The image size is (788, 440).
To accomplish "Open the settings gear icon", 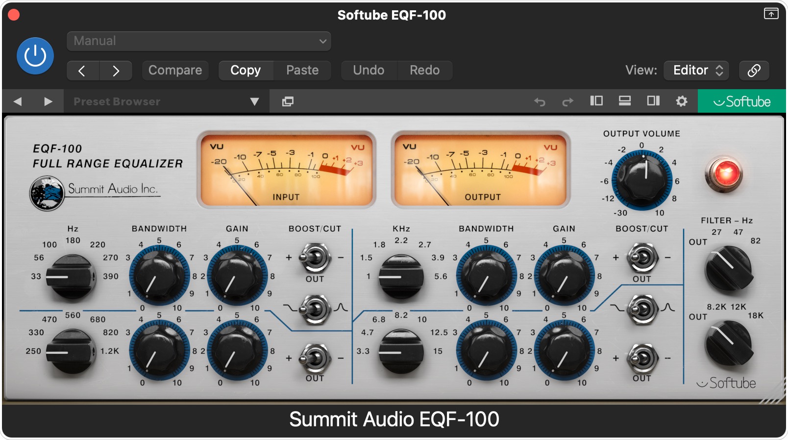I will [682, 101].
